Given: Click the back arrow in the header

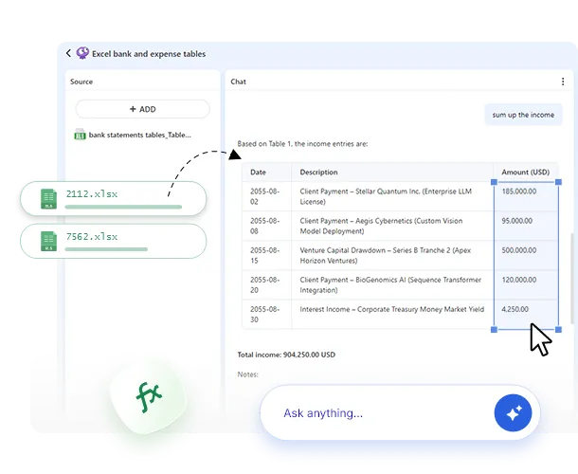Looking at the screenshot, I should pos(68,53).
